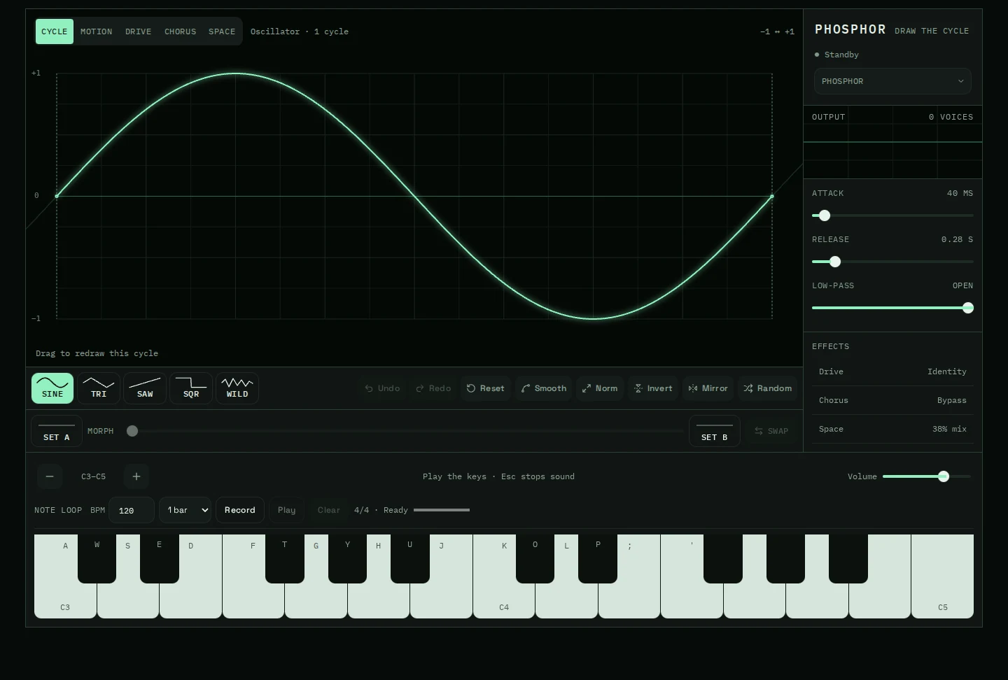Open the Space effect row
The height and width of the screenshot is (680, 1008).
(x=892, y=429)
